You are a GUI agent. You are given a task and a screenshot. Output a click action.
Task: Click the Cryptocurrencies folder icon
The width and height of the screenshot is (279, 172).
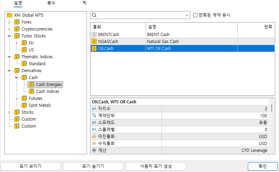coord(17,29)
